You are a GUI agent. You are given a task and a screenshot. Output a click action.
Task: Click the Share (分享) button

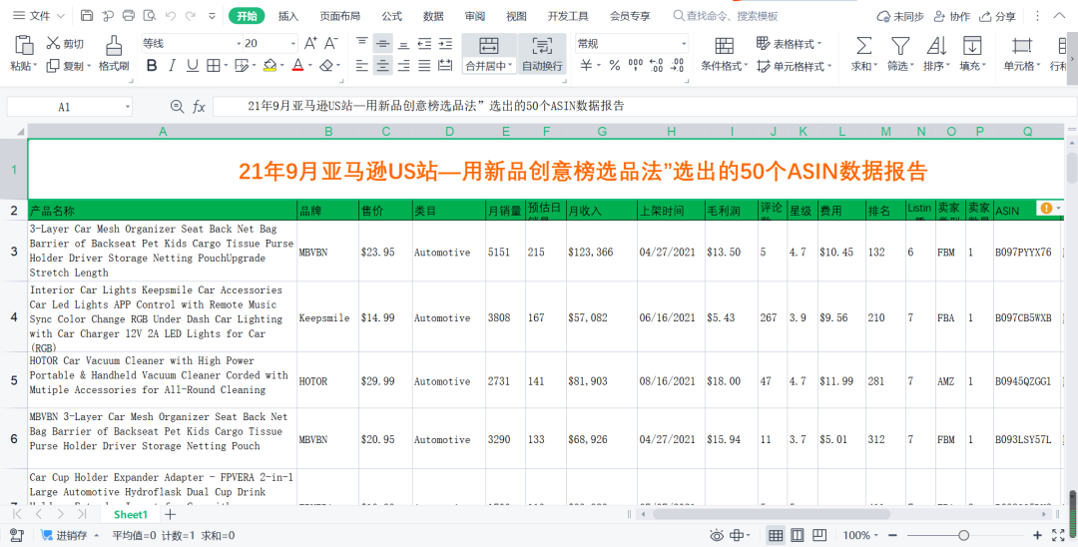point(998,16)
